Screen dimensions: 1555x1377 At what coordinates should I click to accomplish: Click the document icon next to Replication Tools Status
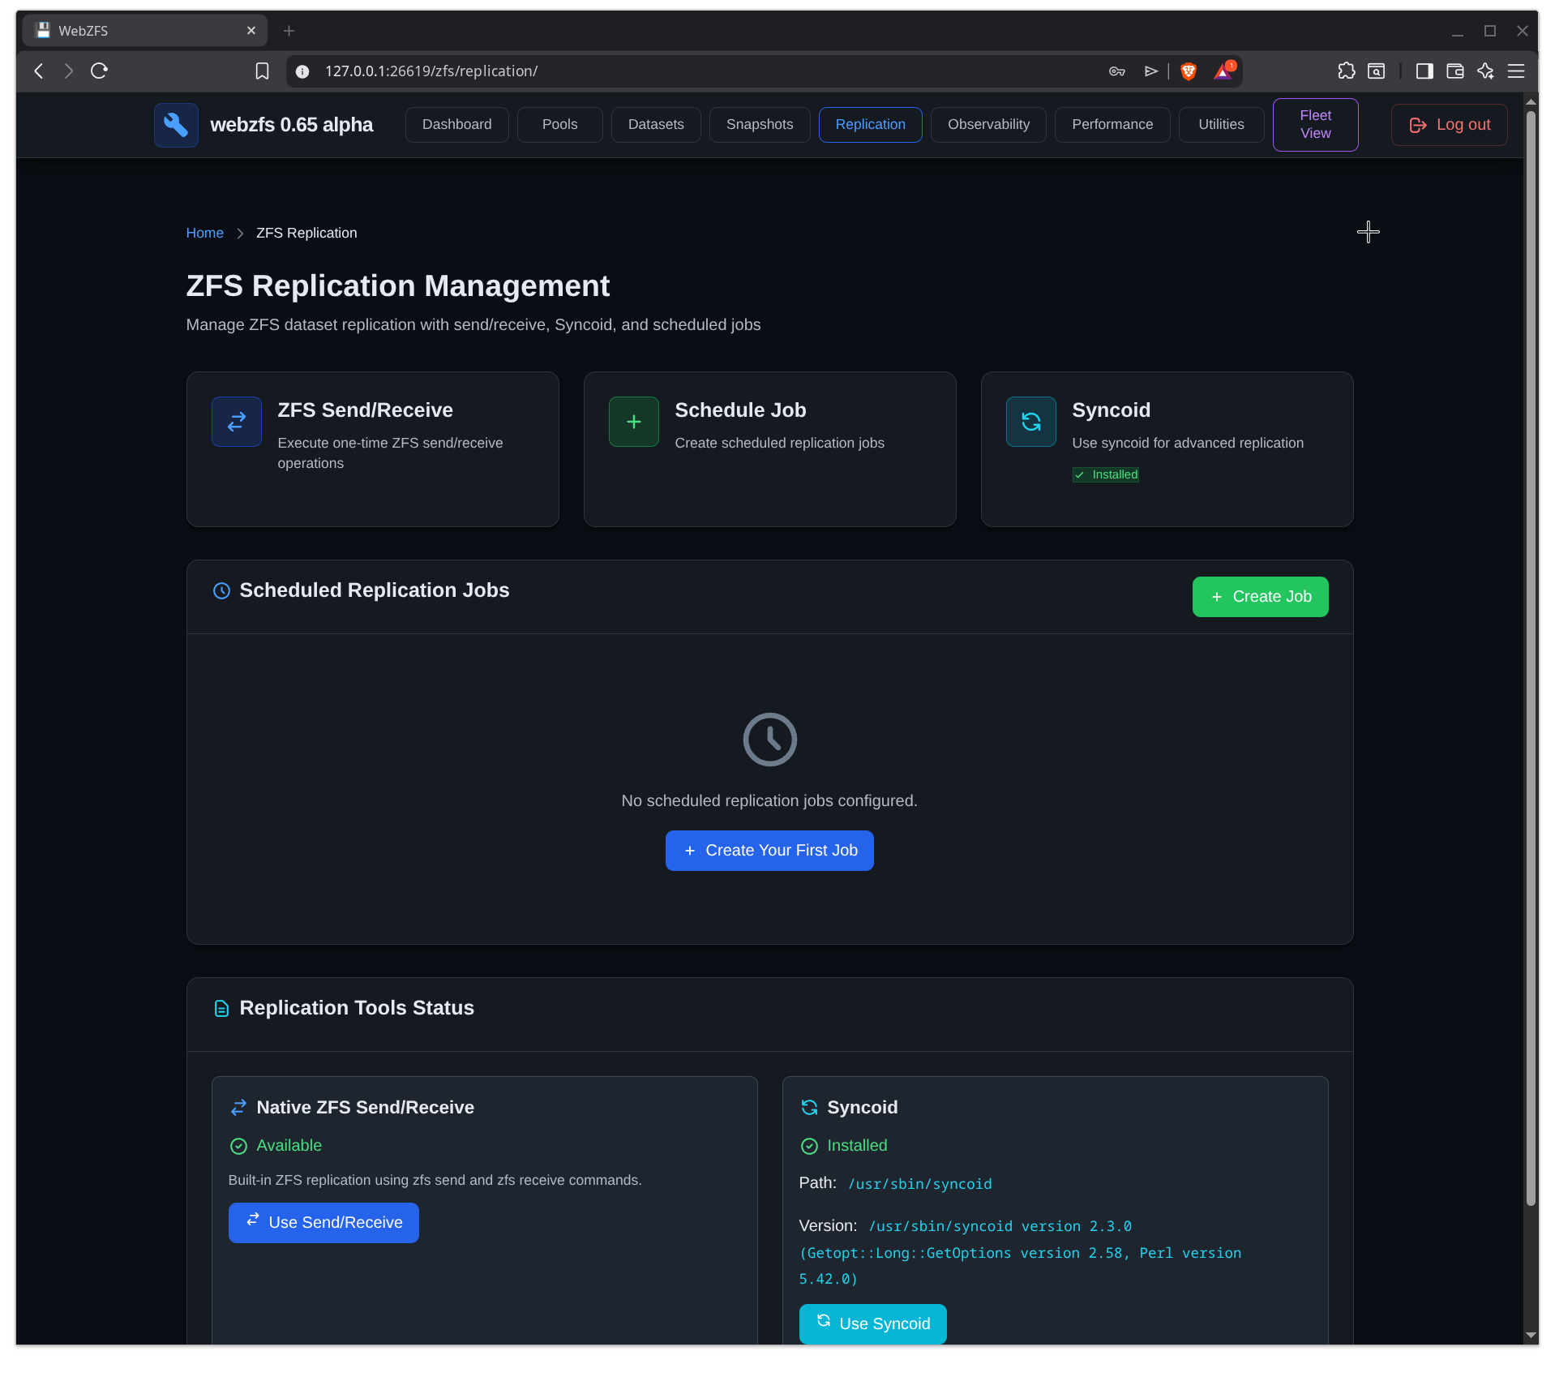pos(221,1008)
